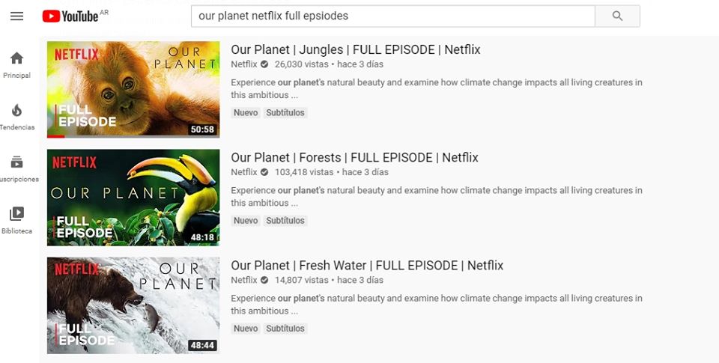The width and height of the screenshot is (719, 363).
Task: Open 'Our Planet | Jungles' video title
Action: (x=355, y=49)
